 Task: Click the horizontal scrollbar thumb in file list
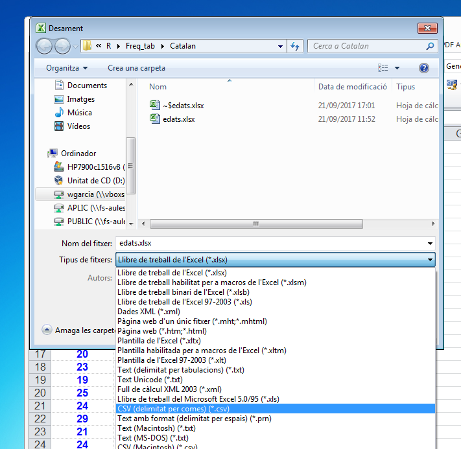(x=256, y=224)
